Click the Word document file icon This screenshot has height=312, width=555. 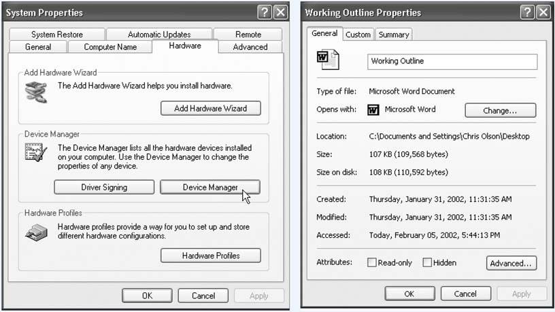point(328,59)
